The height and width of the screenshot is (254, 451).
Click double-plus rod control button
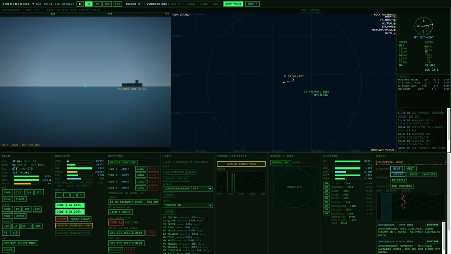[81, 195]
